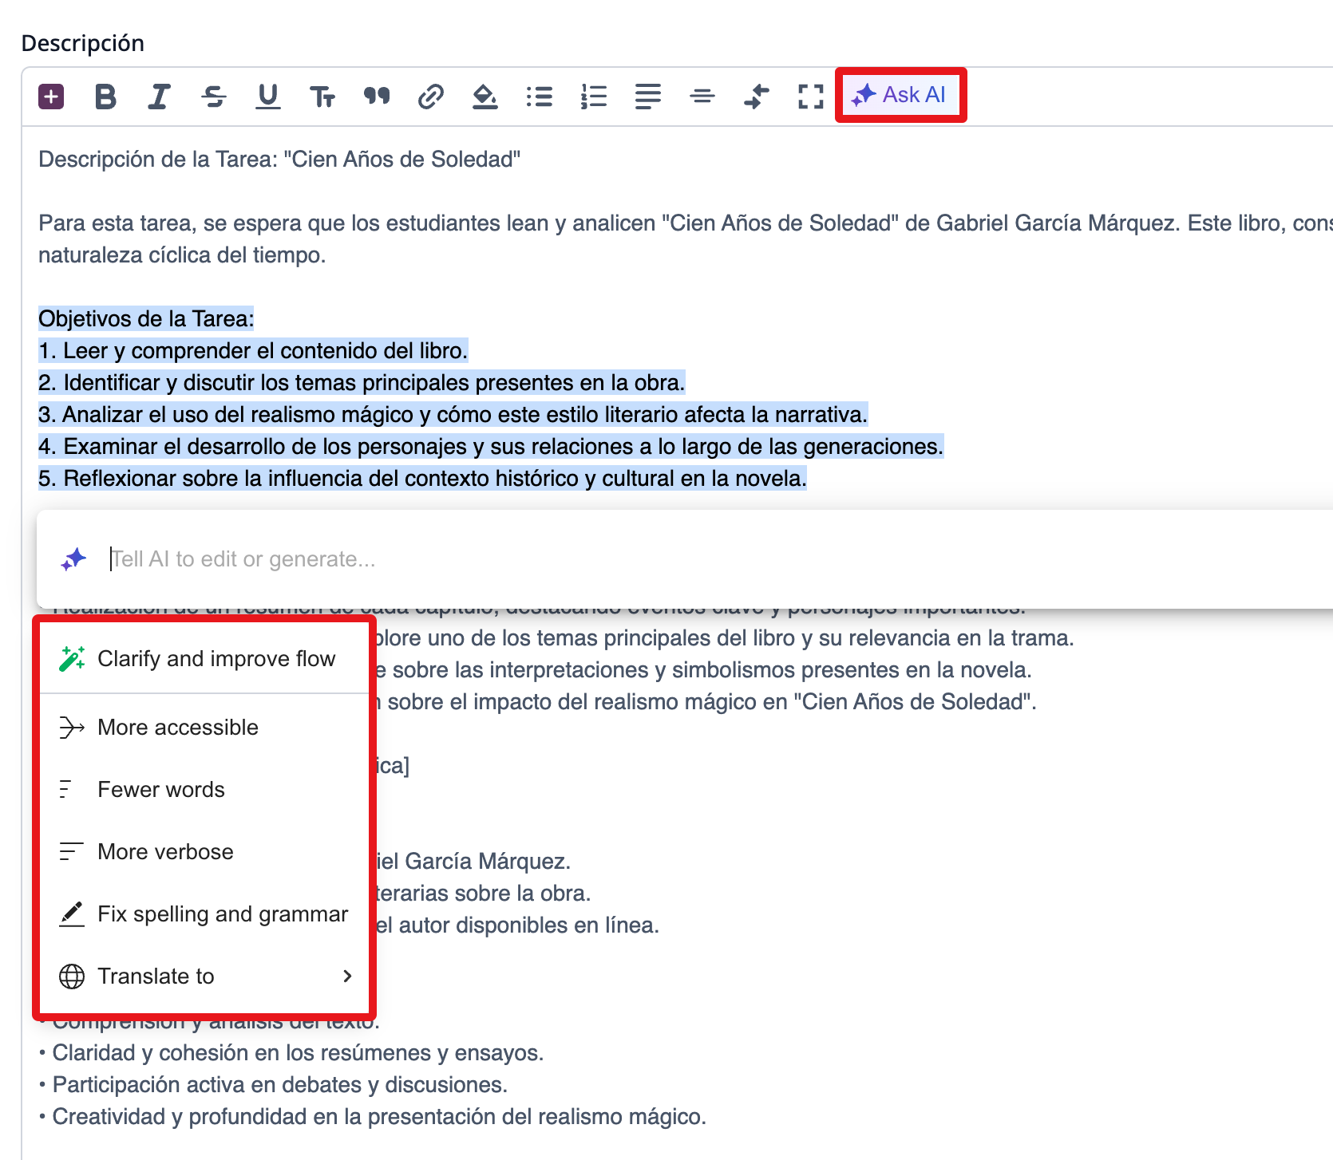
Task: Open the fill color picker
Action: click(x=485, y=97)
